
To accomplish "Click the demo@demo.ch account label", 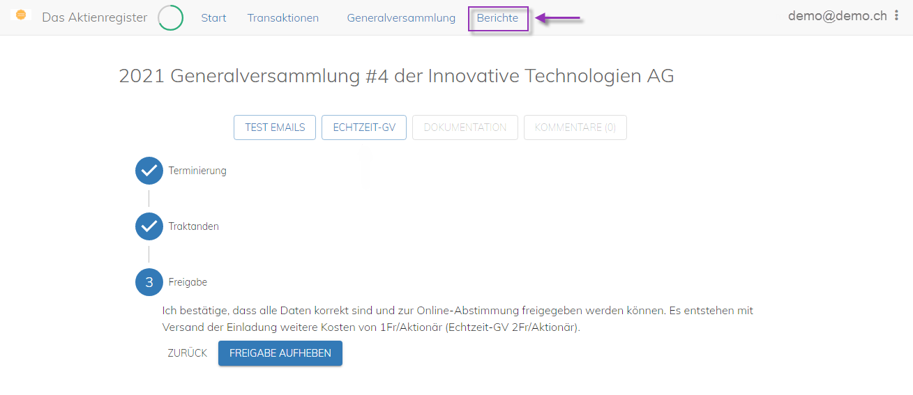I will point(838,16).
